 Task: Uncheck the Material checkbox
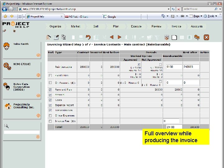click(x=50, y=95)
